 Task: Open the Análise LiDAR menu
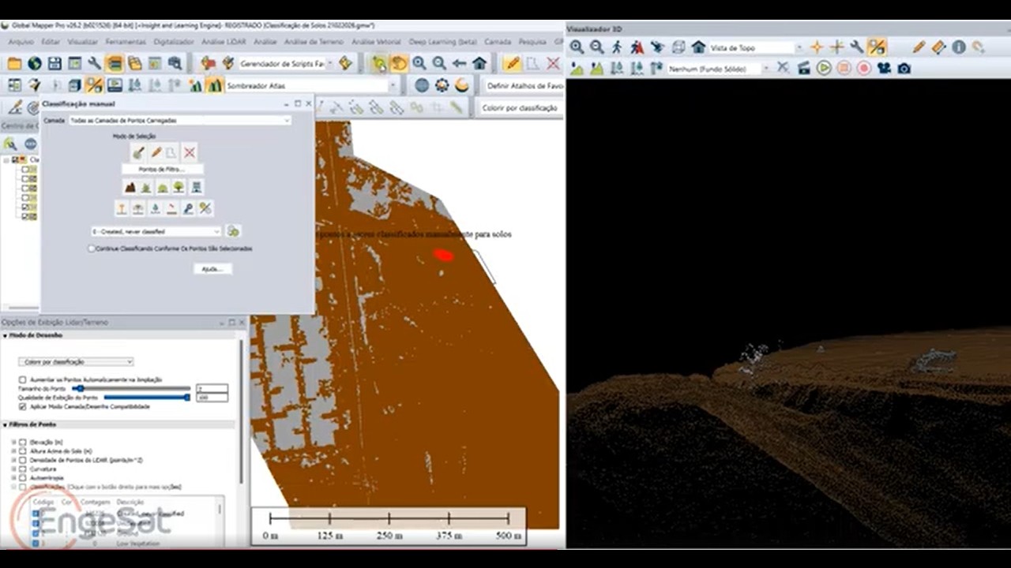[223, 42]
